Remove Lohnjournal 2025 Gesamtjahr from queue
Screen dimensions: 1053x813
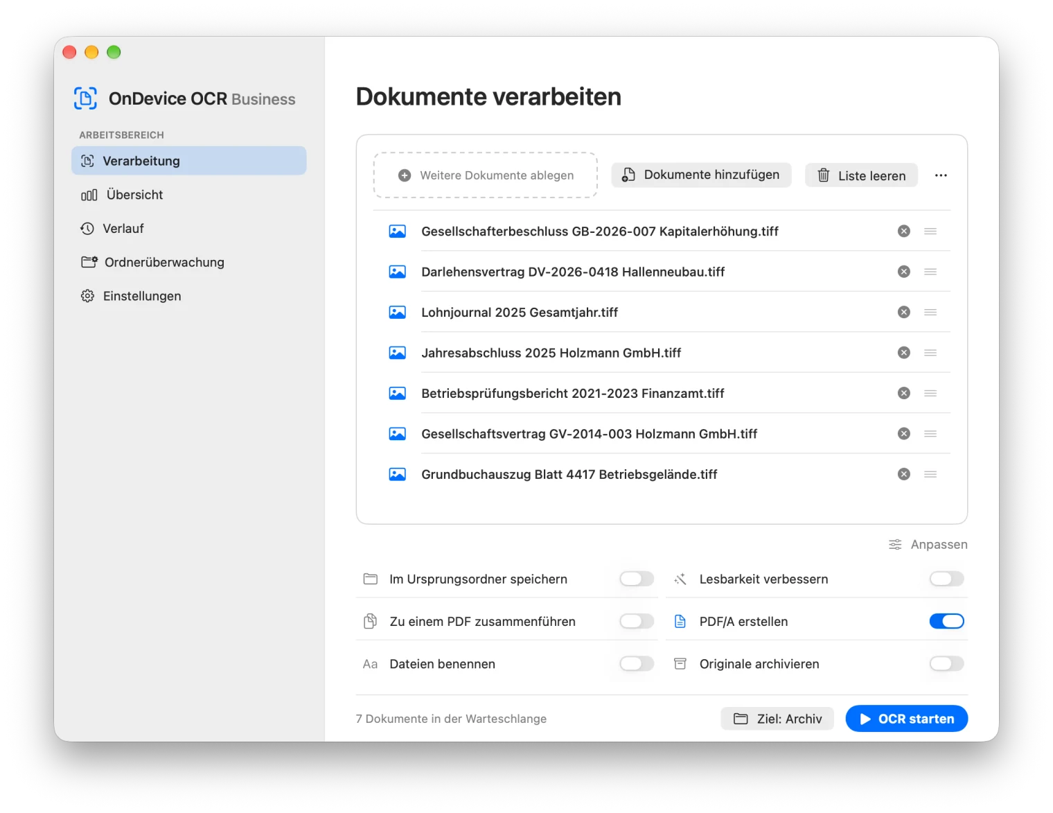pos(903,313)
